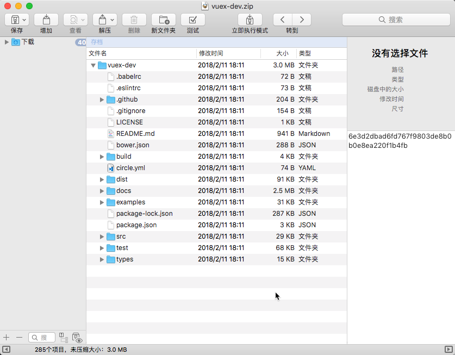
Task: Go forward with the right arrow
Action: 302,20
